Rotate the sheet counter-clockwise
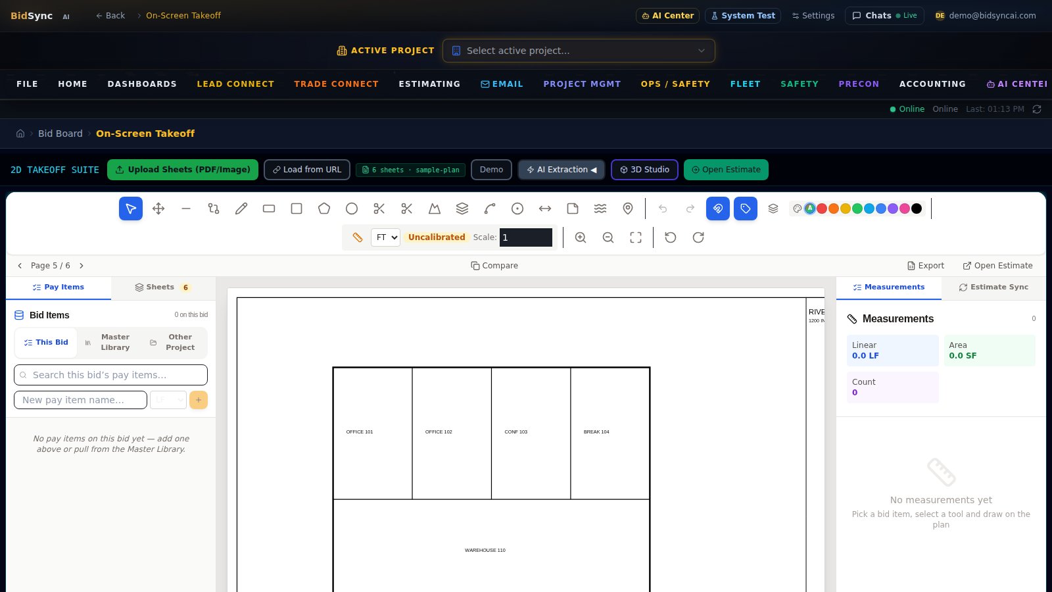The image size is (1052, 592). (x=671, y=237)
